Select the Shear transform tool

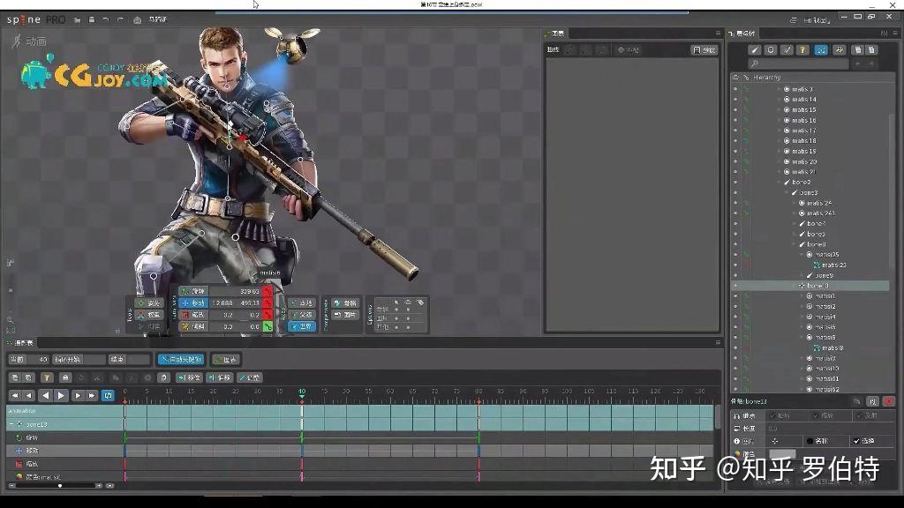tap(192, 326)
